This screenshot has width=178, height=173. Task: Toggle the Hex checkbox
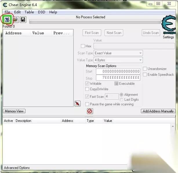83,46
